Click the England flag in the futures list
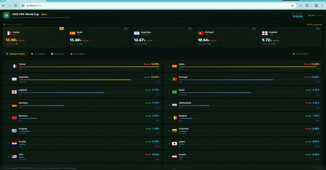 [14, 92]
